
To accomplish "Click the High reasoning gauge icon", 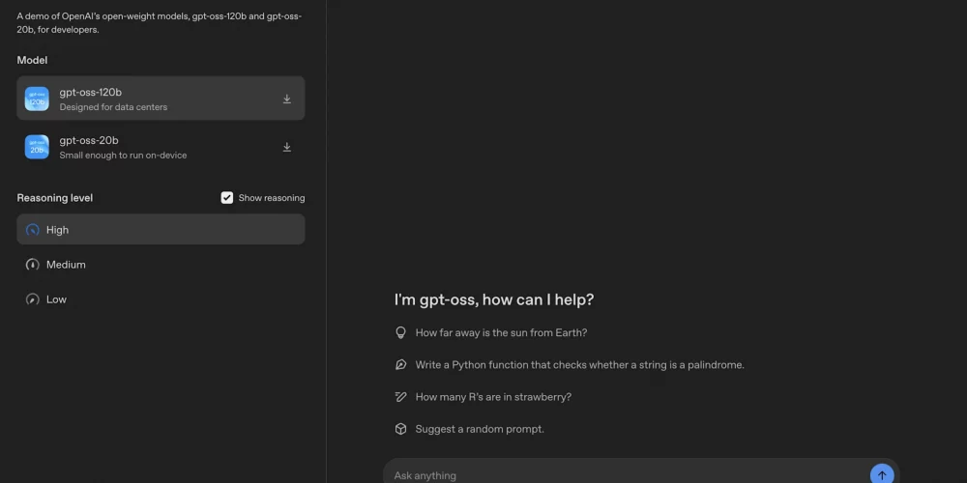I will 32,230.
